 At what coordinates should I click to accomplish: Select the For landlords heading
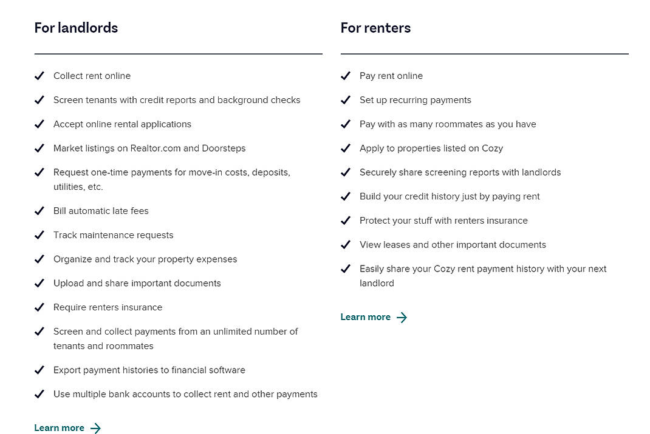76,28
